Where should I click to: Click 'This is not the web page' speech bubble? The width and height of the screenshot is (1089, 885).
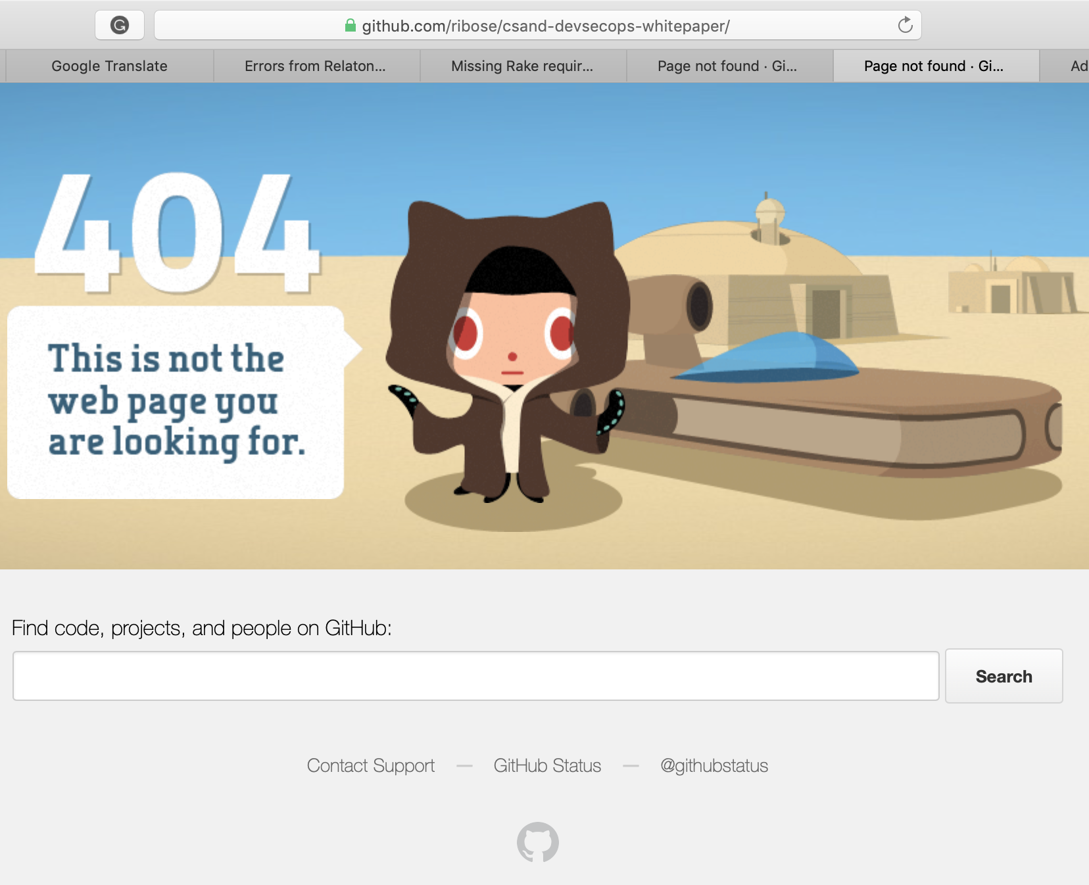[176, 402]
